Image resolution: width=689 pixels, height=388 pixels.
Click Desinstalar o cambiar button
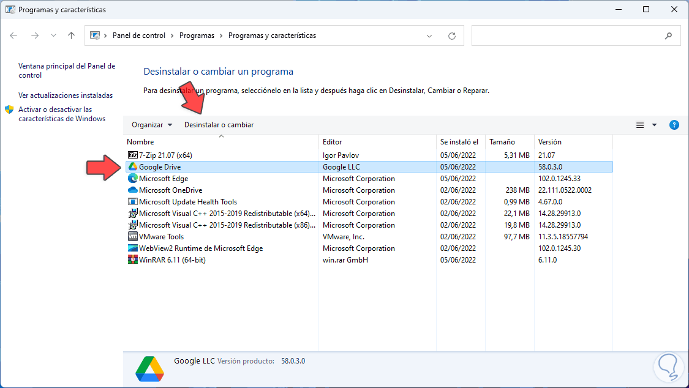(219, 125)
